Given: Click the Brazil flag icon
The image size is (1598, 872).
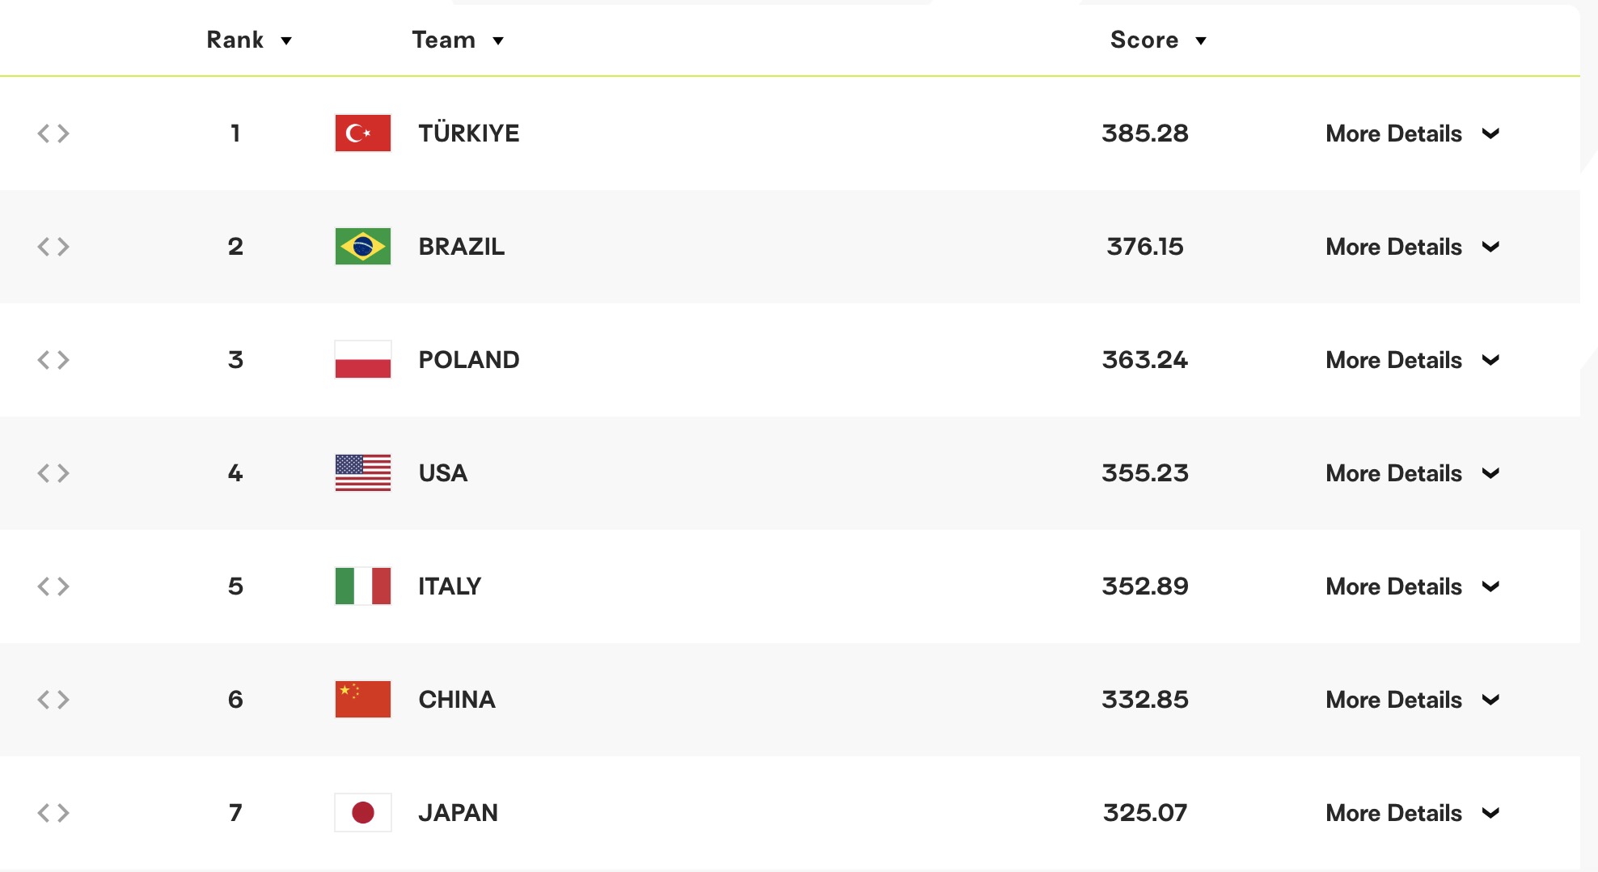Looking at the screenshot, I should (362, 247).
